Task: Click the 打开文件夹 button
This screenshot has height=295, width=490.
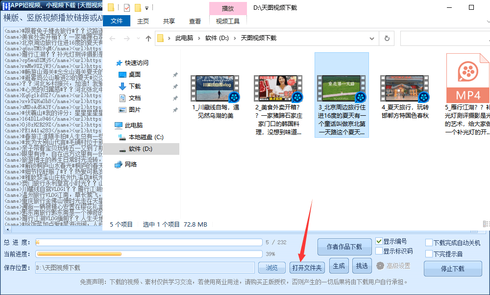Action: pos(307,268)
